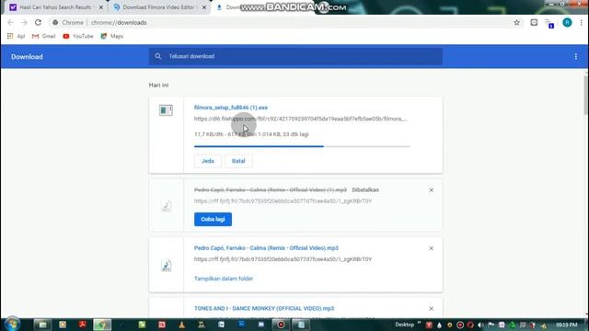The width and height of the screenshot is (589, 331).
Task: Click the filmora download progress bar
Action: click(302, 146)
